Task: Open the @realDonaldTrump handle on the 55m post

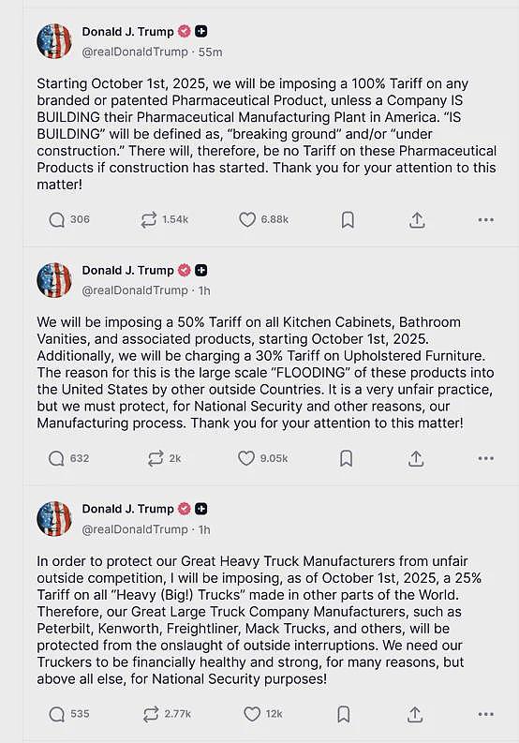Action: [x=135, y=52]
